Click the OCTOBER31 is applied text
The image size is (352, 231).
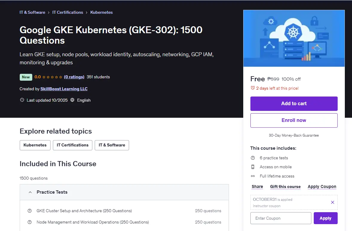(x=273, y=199)
